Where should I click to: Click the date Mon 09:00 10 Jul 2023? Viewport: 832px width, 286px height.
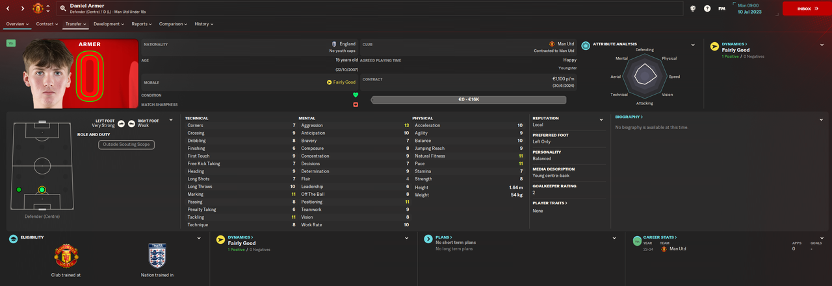pyautogui.click(x=749, y=8)
